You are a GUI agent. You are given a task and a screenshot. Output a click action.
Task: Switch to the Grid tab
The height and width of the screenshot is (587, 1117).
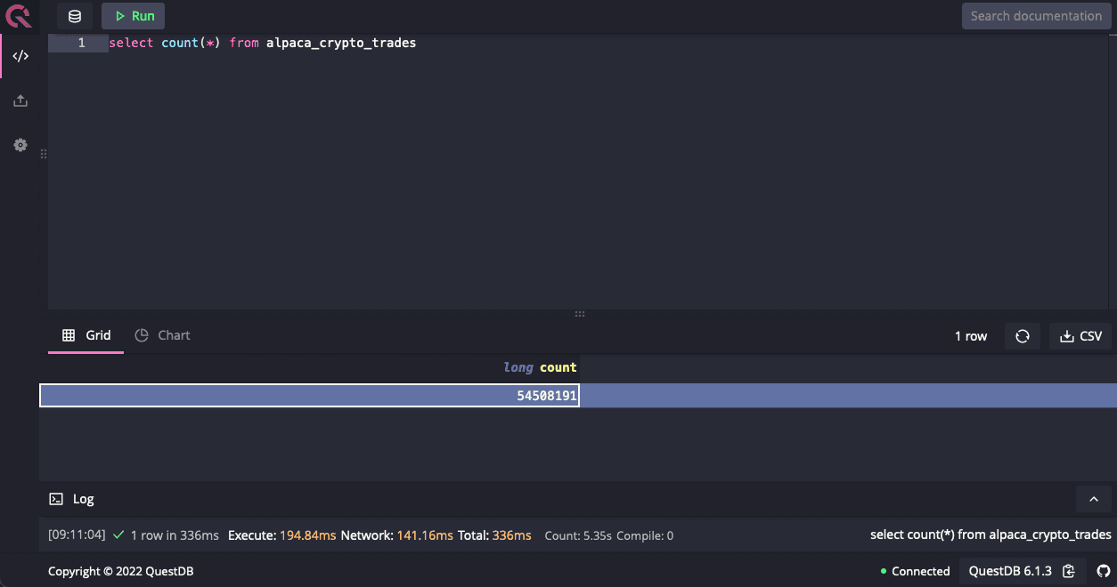[86, 335]
